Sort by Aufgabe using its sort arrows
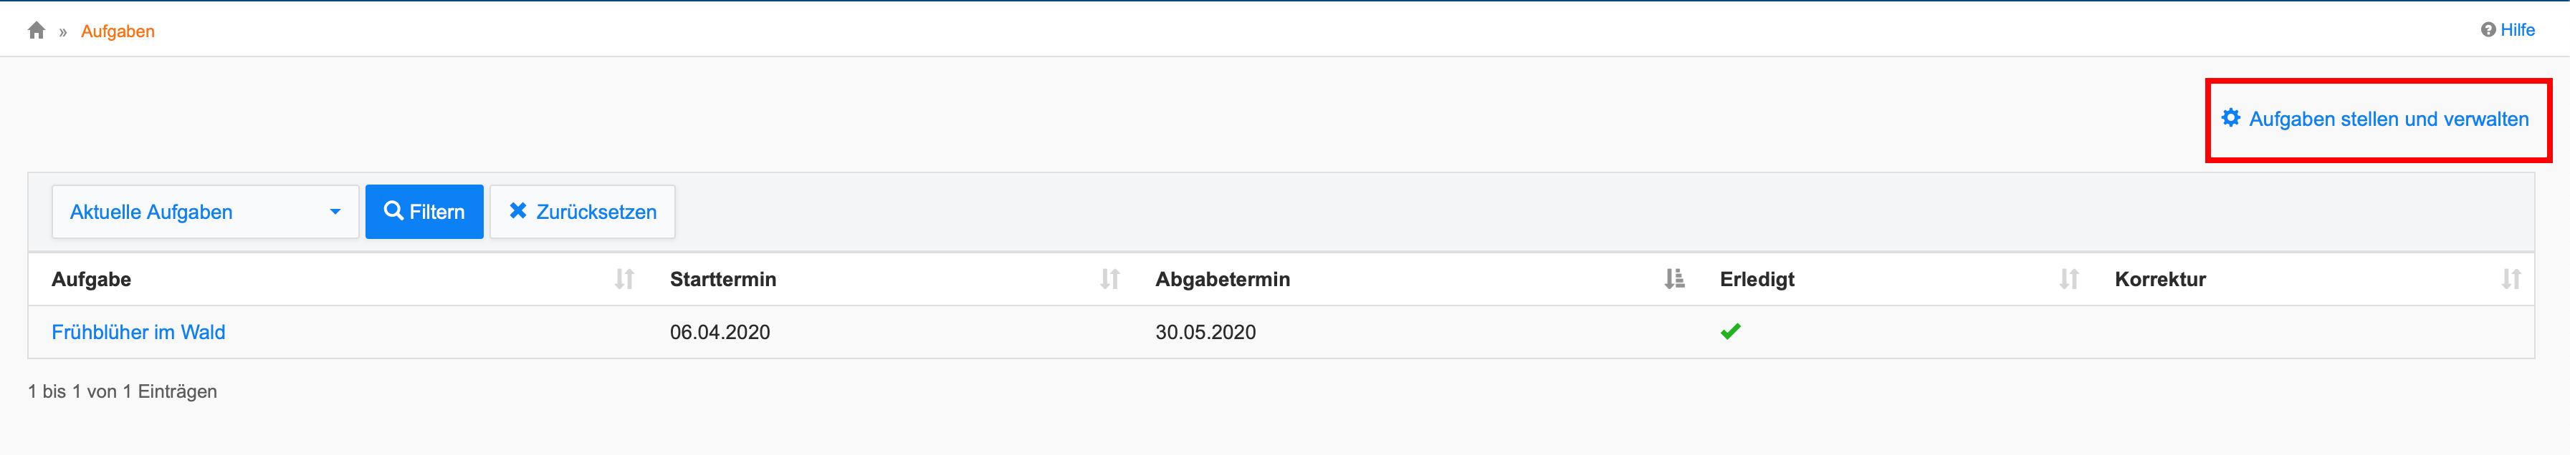Viewport: 2570px width, 455px height. (x=624, y=280)
